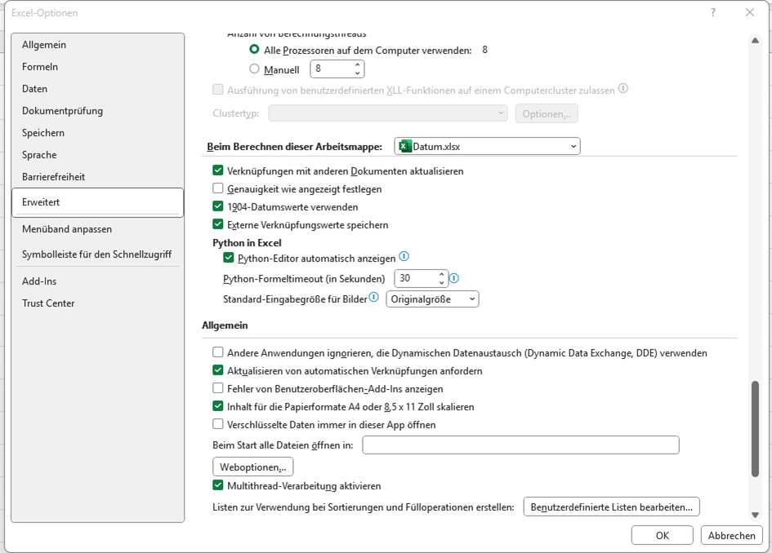Select the Manuell radio button

255,70
